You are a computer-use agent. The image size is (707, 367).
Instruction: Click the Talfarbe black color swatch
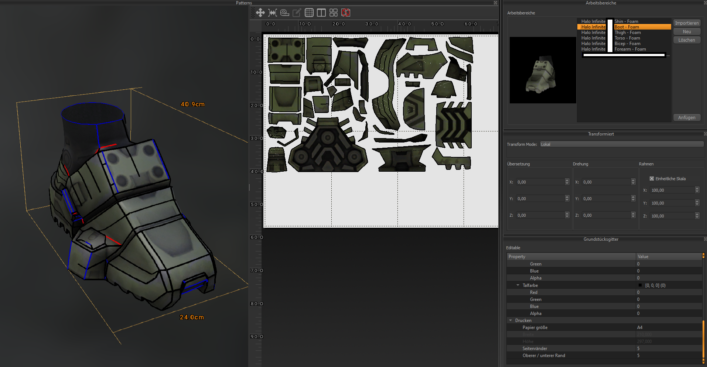tap(640, 285)
